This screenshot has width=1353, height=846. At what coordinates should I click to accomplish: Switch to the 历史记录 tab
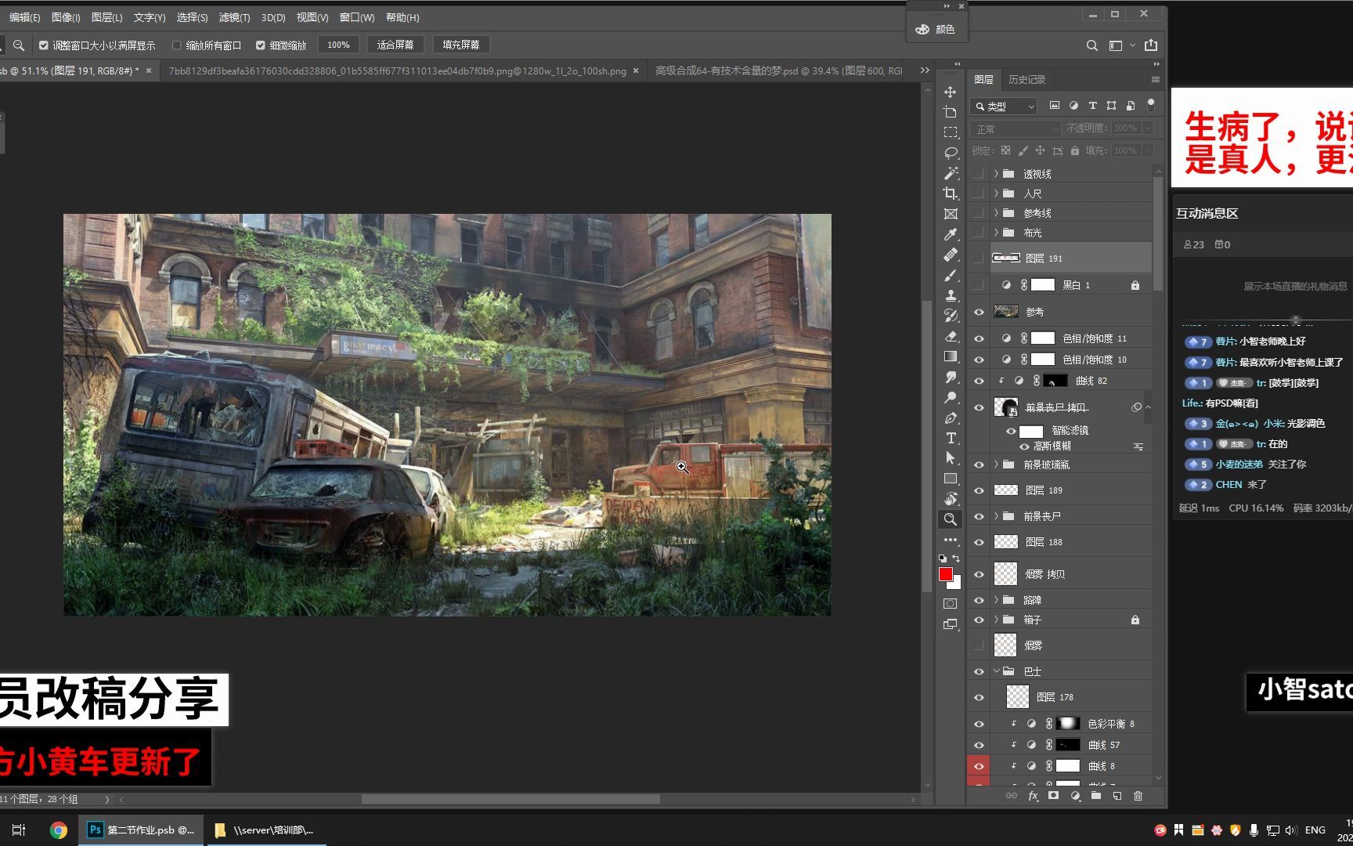pos(1026,80)
